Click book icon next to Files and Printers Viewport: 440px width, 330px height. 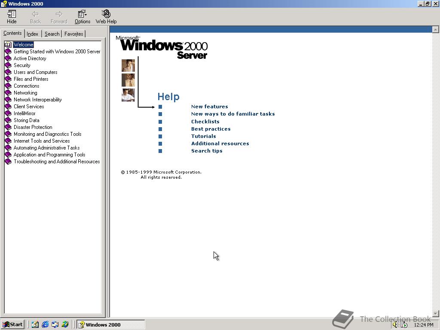tap(8, 79)
